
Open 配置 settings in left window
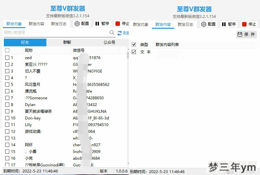pyautogui.click(x=82, y=24)
